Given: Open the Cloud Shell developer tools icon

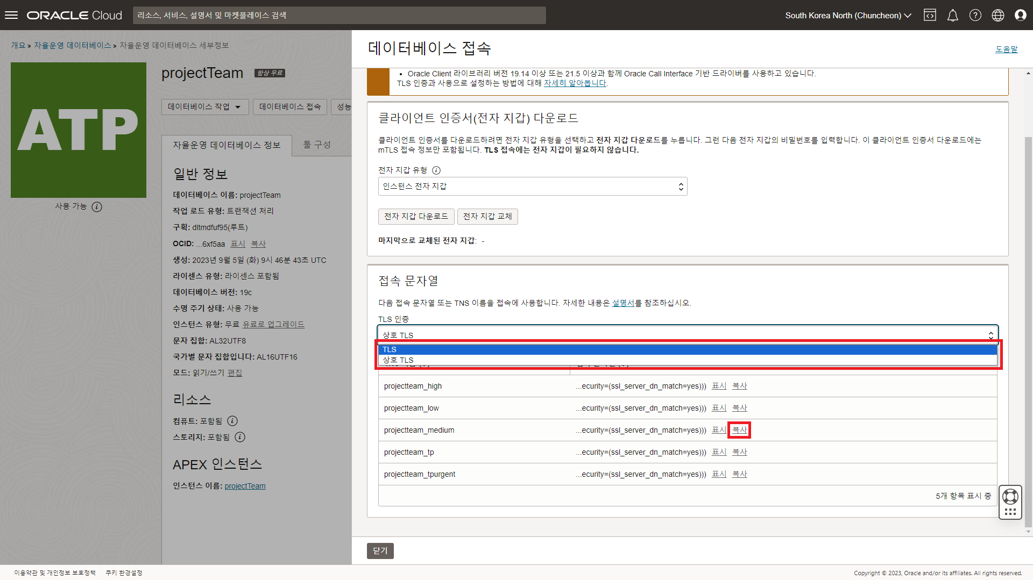Looking at the screenshot, I should point(930,15).
